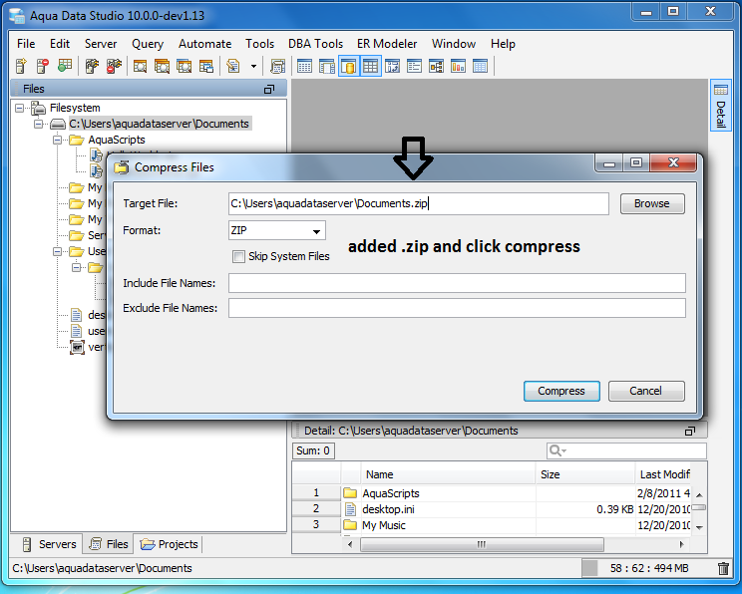This screenshot has height=594, width=742.
Task: Open the Window menu
Action: [454, 44]
